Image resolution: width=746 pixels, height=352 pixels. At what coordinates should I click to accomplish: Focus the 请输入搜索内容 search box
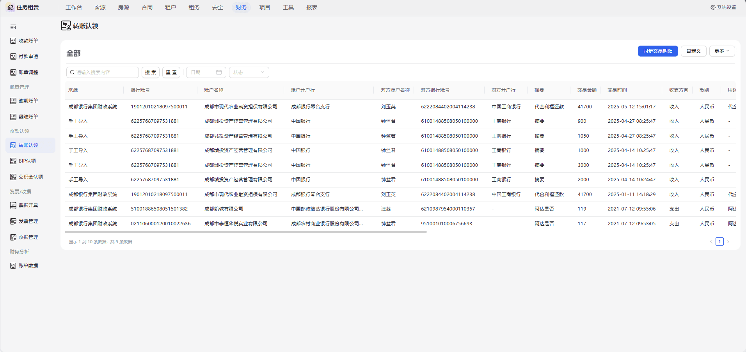(103, 73)
